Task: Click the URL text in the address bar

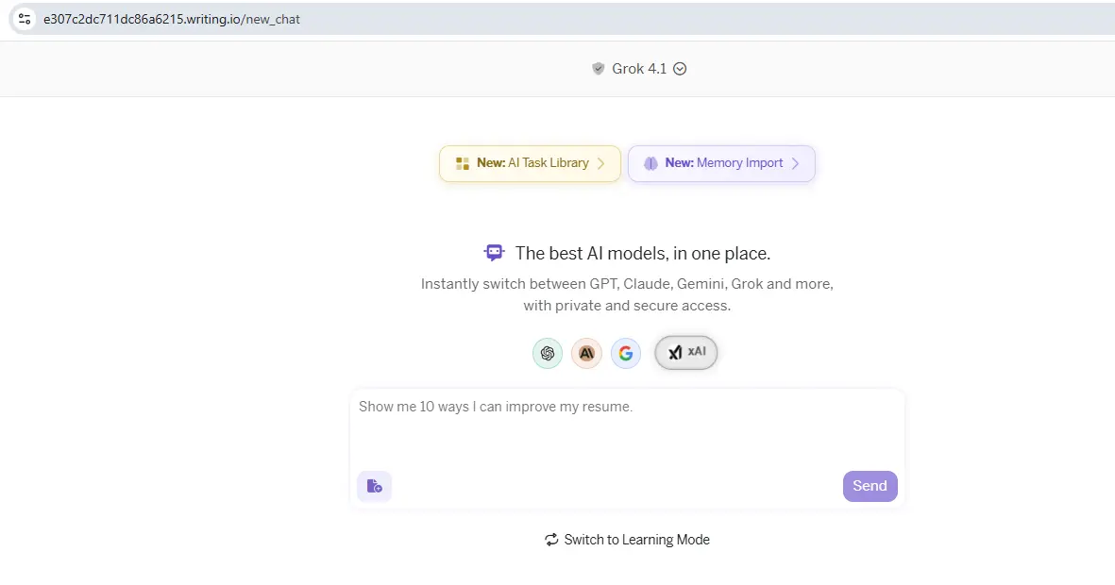Action: [x=172, y=19]
